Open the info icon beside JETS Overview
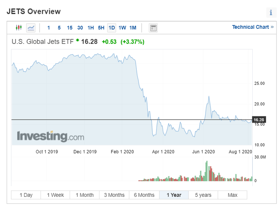The image size is (280, 206). pyautogui.click(x=271, y=12)
